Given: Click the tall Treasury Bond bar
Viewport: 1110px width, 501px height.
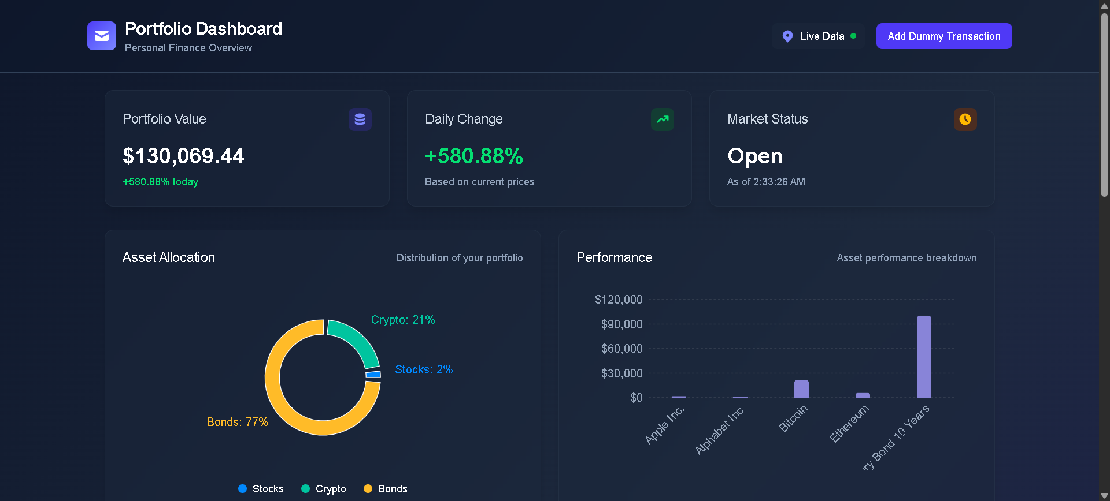Looking at the screenshot, I should pyautogui.click(x=924, y=357).
